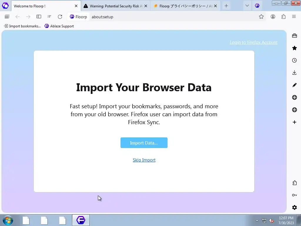Click the first blank document taskbar icon
This screenshot has height=226, width=301.
point(26,220)
